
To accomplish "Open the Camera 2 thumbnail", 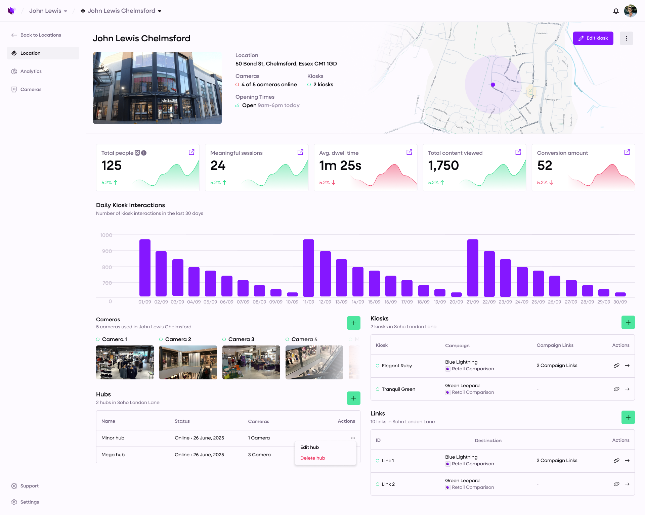I will [x=188, y=363].
